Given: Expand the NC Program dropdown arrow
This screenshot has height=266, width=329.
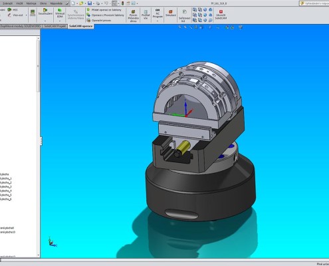Looking at the screenshot, I should click(158, 21).
